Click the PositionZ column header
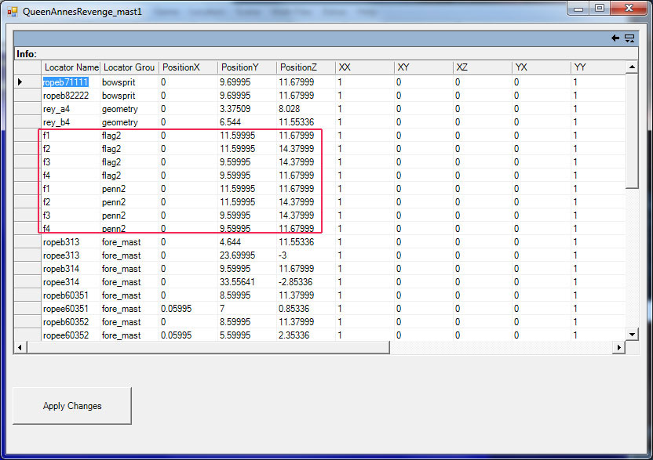This screenshot has width=653, height=460. click(x=305, y=67)
